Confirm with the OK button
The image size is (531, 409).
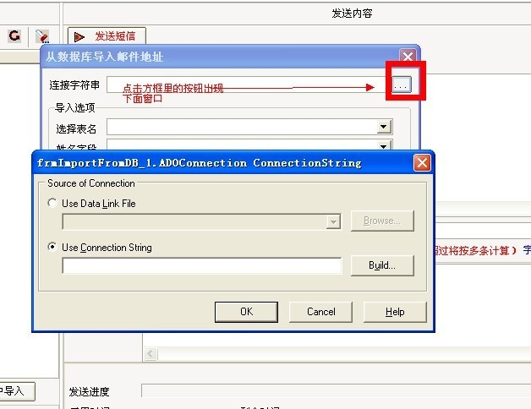tap(246, 312)
